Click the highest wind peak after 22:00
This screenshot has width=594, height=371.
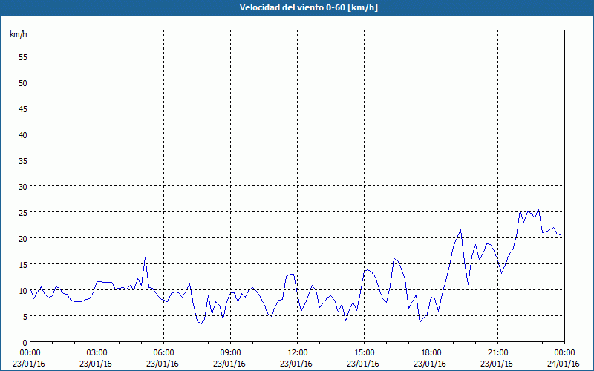(539, 209)
